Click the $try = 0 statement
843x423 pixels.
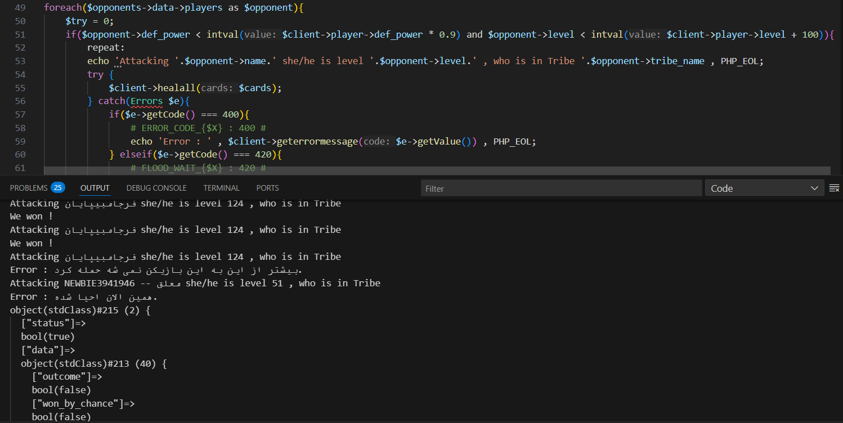pos(89,21)
